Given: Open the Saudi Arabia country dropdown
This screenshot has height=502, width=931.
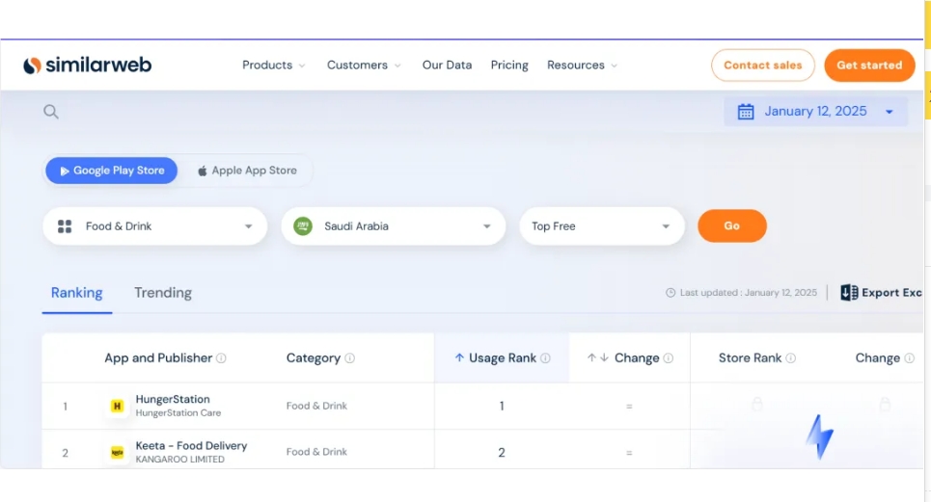Looking at the screenshot, I should [393, 225].
